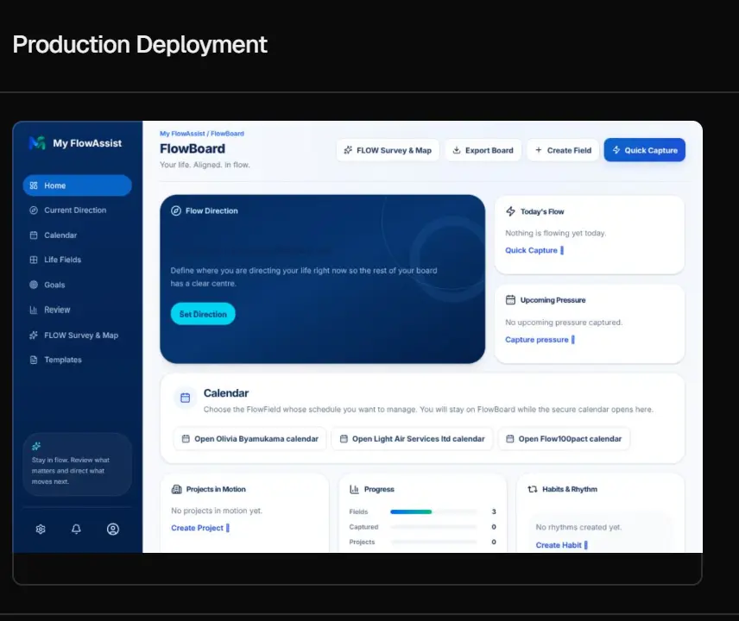Go to Home in sidebar
Viewport: 739px width, 621px height.
point(78,185)
